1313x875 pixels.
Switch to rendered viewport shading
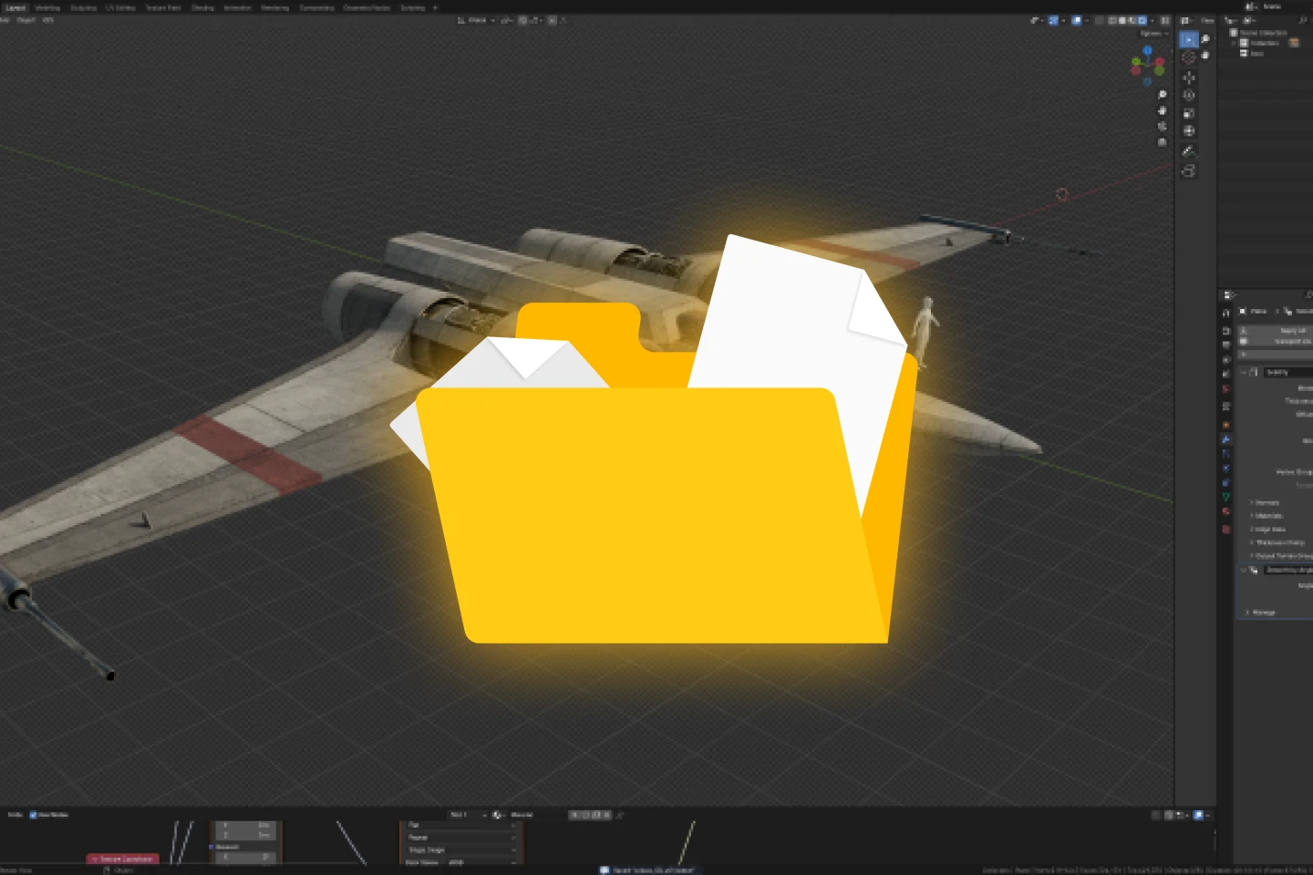(x=1142, y=20)
